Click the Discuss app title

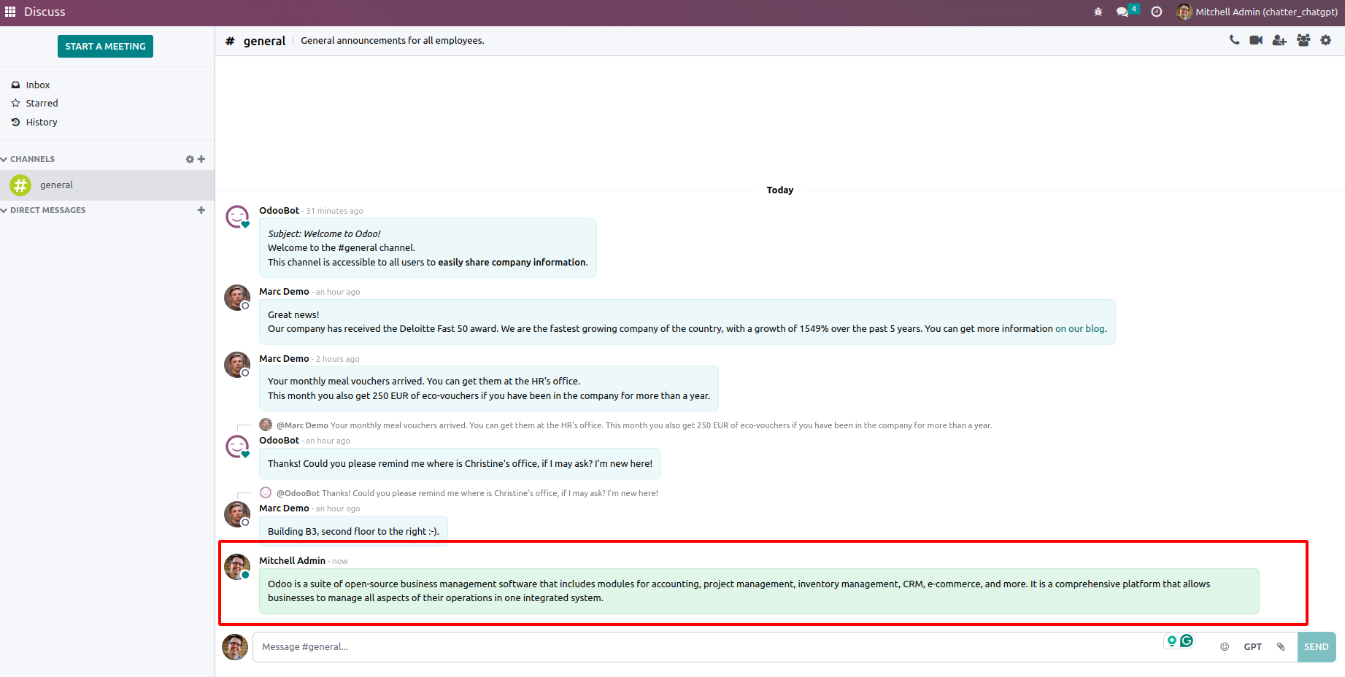[45, 12]
